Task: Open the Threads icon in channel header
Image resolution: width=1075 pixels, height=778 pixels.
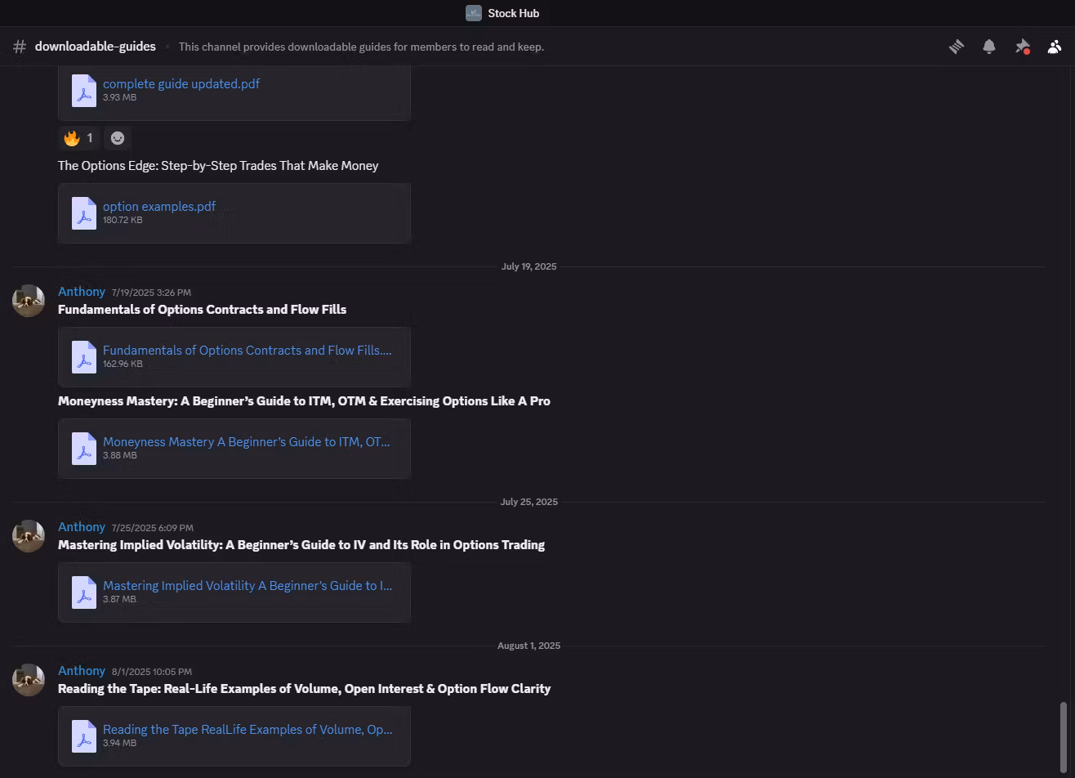Action: tap(956, 47)
